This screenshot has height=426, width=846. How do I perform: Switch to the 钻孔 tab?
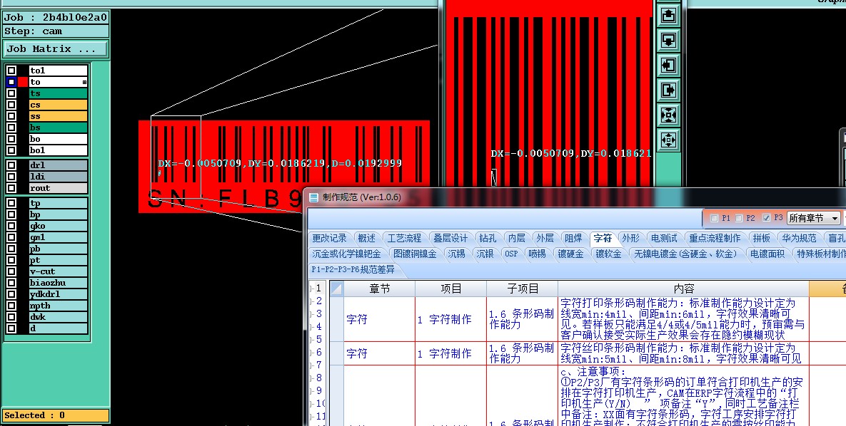point(487,238)
